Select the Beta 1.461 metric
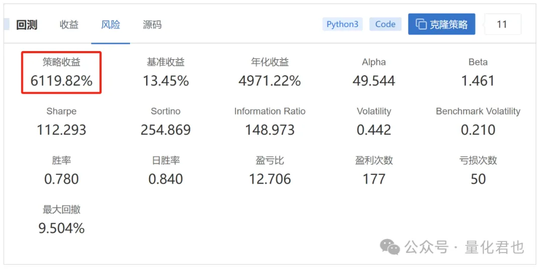This screenshot has height=269, width=542. click(x=478, y=73)
